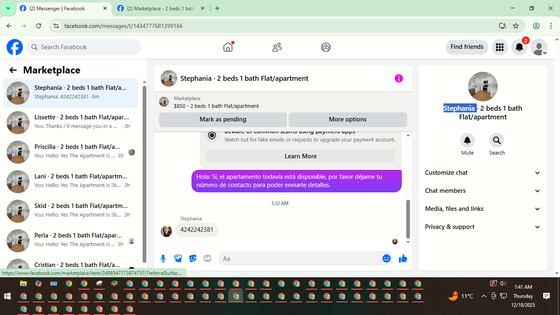
Task: Open Windows Start menu
Action: point(7,296)
